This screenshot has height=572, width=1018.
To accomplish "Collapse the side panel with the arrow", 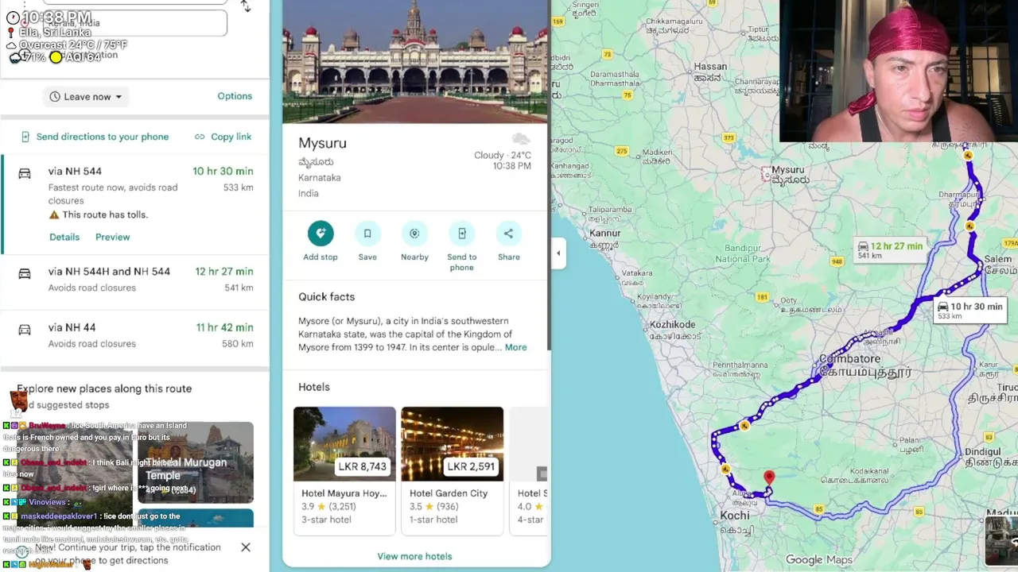I will [x=558, y=253].
